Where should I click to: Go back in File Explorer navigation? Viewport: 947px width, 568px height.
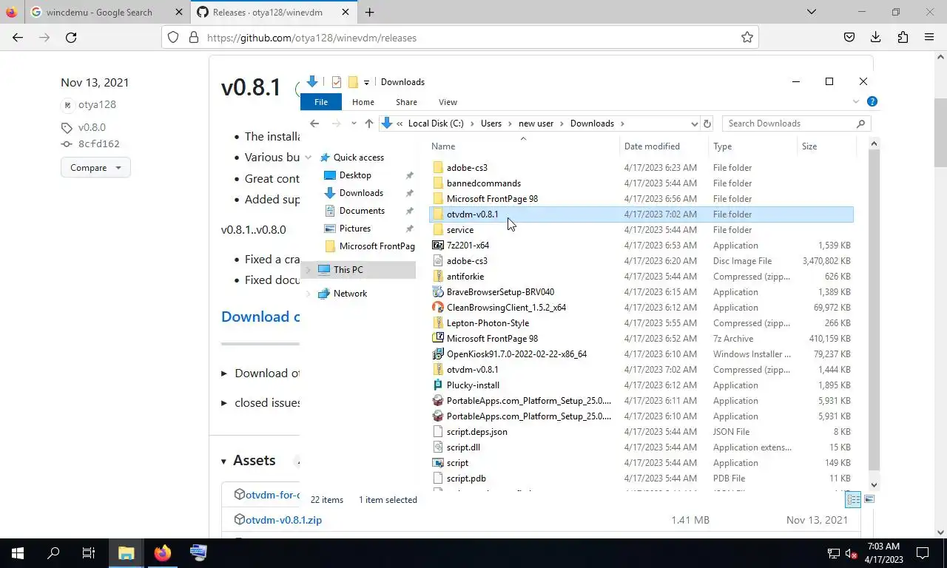314,124
